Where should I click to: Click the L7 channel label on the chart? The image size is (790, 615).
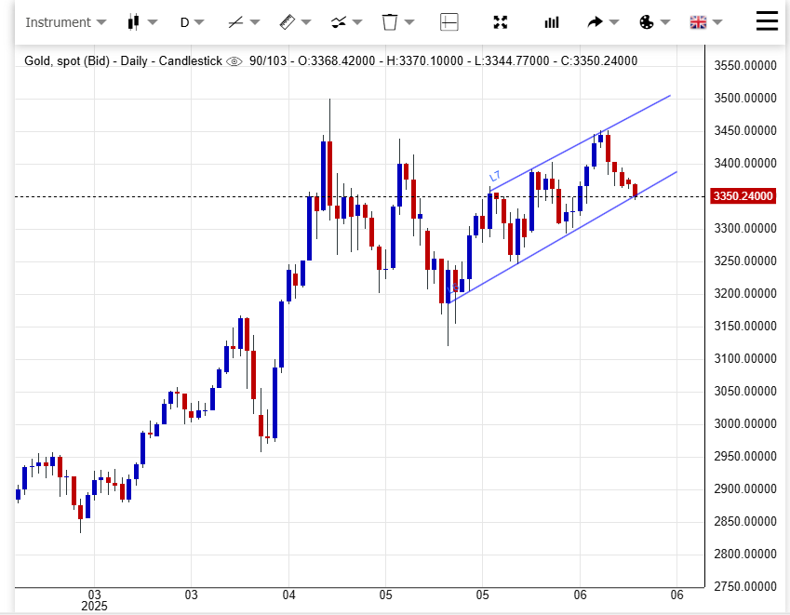tap(495, 176)
